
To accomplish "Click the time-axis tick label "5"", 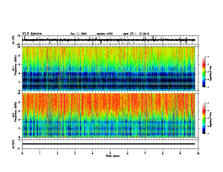I will pos(110,153).
